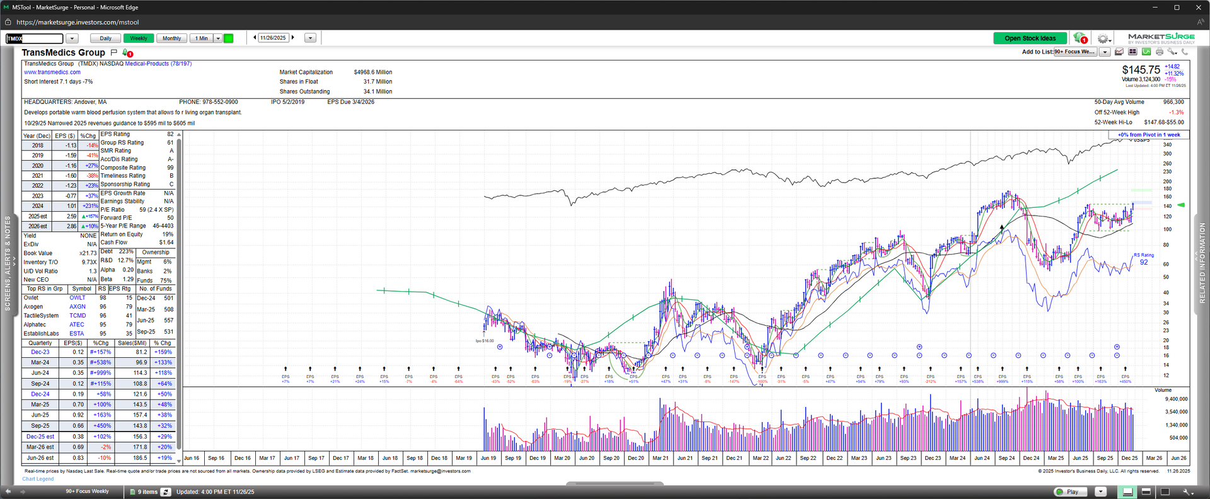
Task: Expand the 1 Min interval dropdown
Action: [x=218, y=38]
